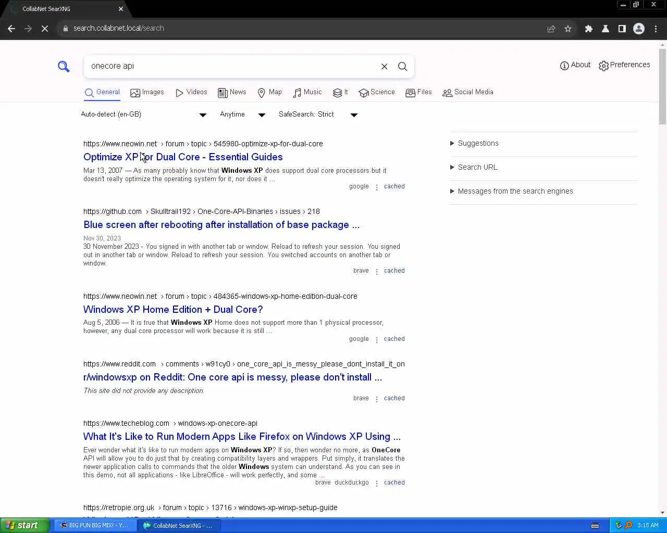Open cached link for Optimize XP result
Image resolution: width=667 pixels, height=533 pixels.
[x=394, y=186]
